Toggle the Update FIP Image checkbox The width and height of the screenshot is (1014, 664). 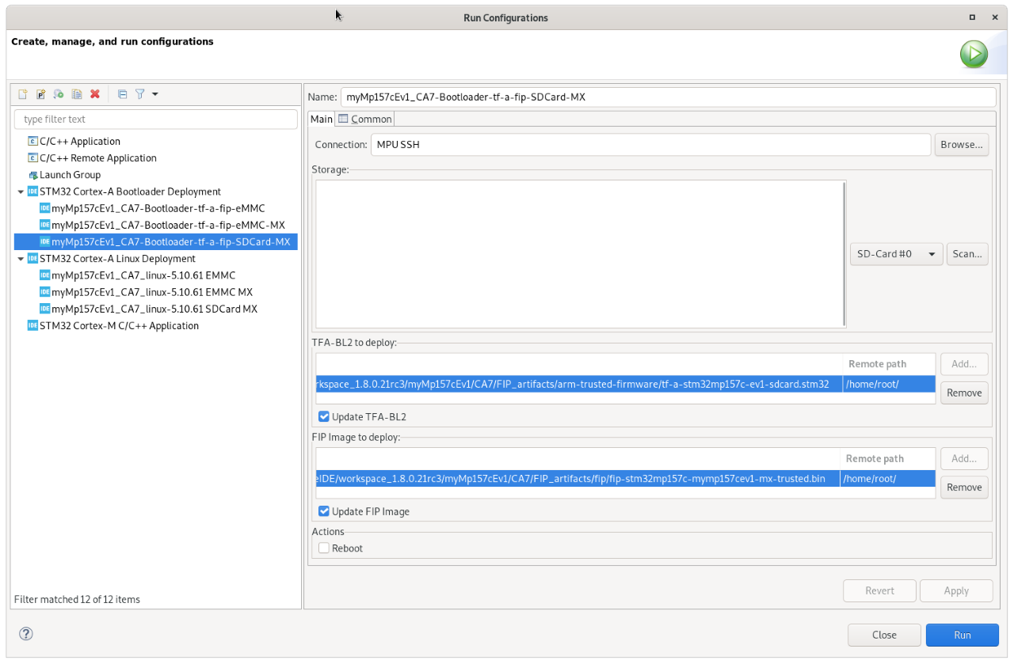click(323, 511)
